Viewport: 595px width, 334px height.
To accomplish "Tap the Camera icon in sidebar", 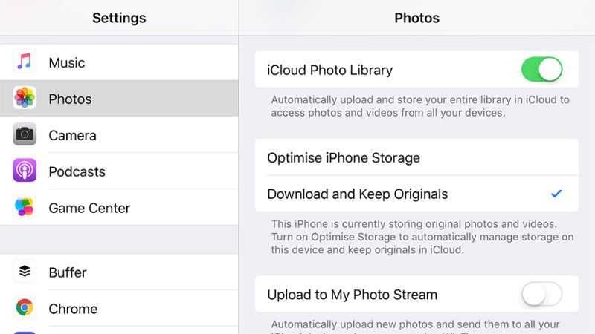I will [25, 134].
